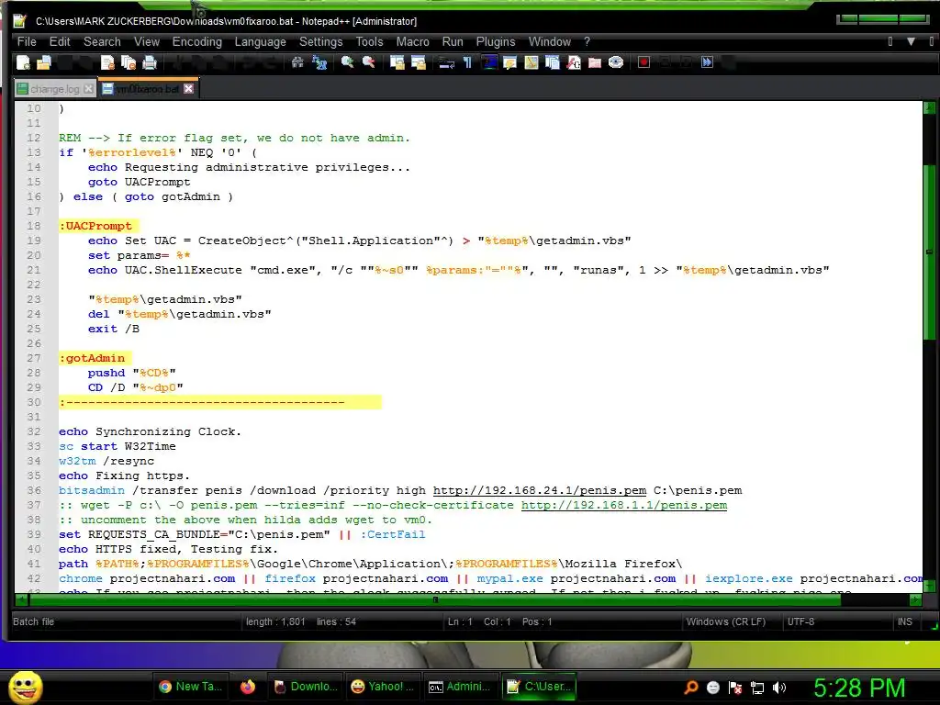Toggle indent guide toolbar icon
The width and height of the screenshot is (940, 705).
tap(489, 62)
